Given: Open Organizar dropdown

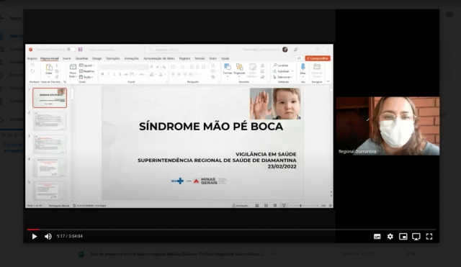Looking at the screenshot, I should pyautogui.click(x=239, y=70).
